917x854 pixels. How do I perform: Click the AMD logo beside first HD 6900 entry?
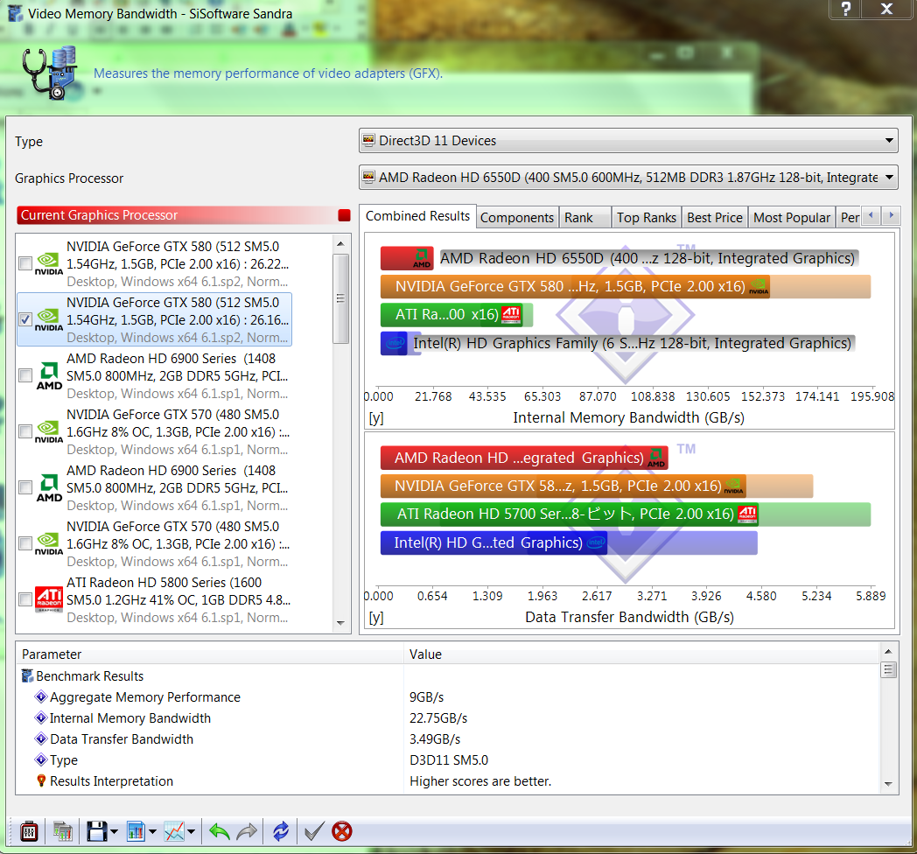click(x=49, y=375)
